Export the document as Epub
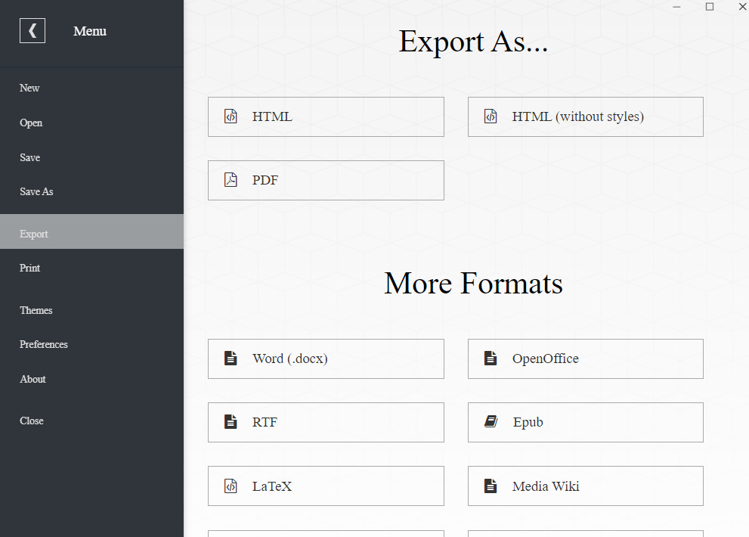The image size is (749, 537). pyautogui.click(x=586, y=422)
